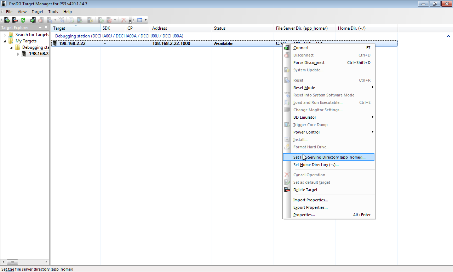Click the green Power On toolbar icon
The width and height of the screenshot is (453, 272).
[101, 20]
